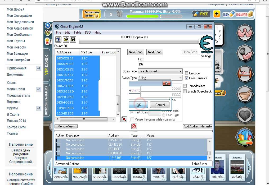Click the left arrow of friends carousel
The width and height of the screenshot is (269, 185).
click(x=50, y=168)
